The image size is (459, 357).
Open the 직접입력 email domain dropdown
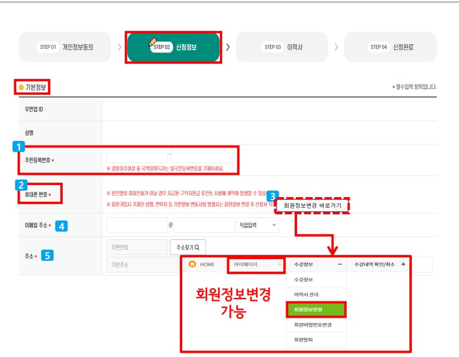point(258,225)
